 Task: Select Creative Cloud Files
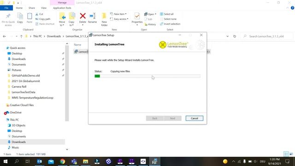(x=22, y=105)
